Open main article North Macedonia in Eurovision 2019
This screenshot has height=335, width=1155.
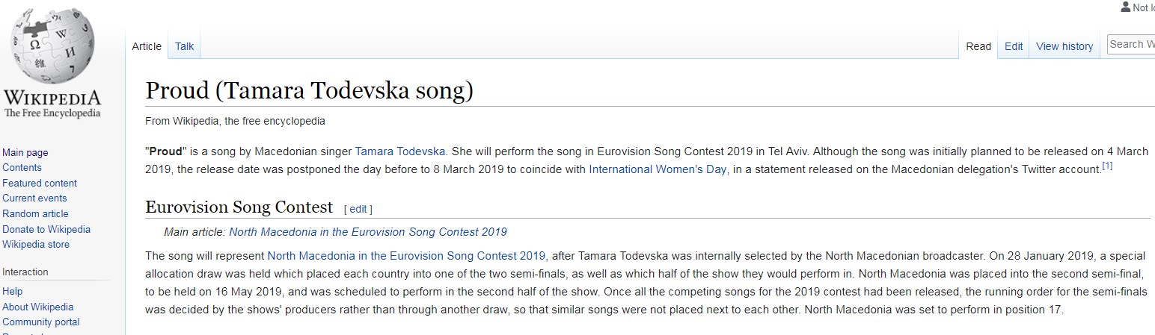[x=368, y=231]
